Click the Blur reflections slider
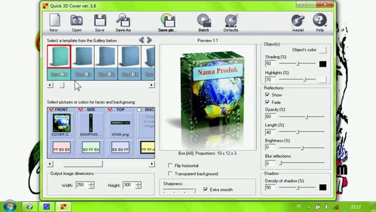 (x=301, y=163)
